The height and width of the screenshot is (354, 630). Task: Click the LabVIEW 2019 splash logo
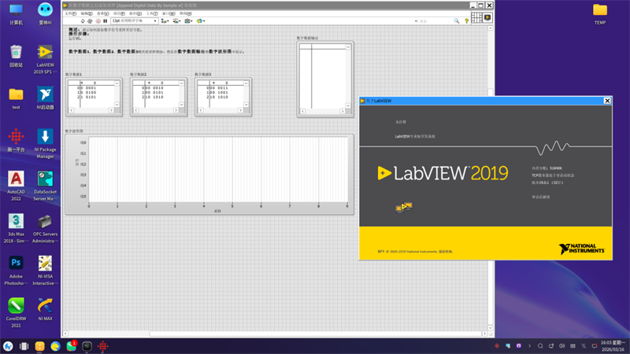click(443, 173)
